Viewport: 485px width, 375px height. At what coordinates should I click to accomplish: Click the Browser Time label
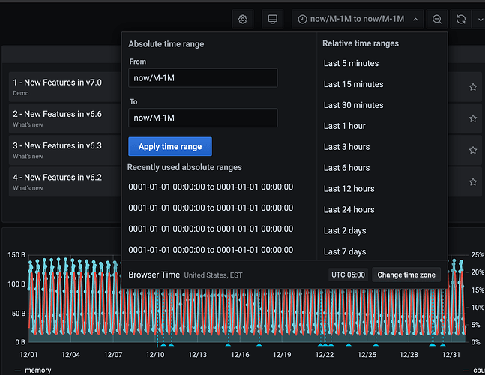tap(154, 274)
